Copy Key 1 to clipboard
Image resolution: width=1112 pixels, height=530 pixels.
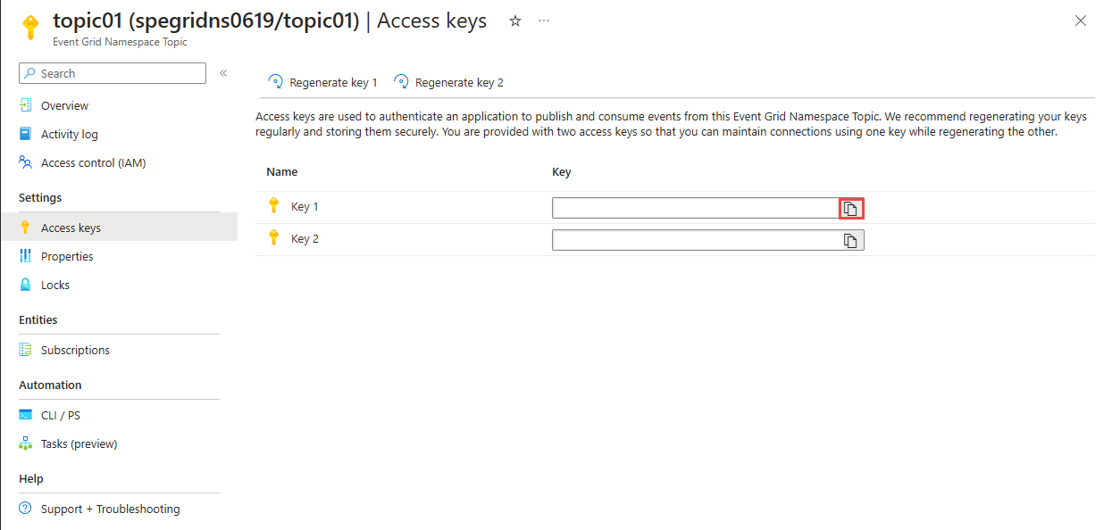(851, 208)
